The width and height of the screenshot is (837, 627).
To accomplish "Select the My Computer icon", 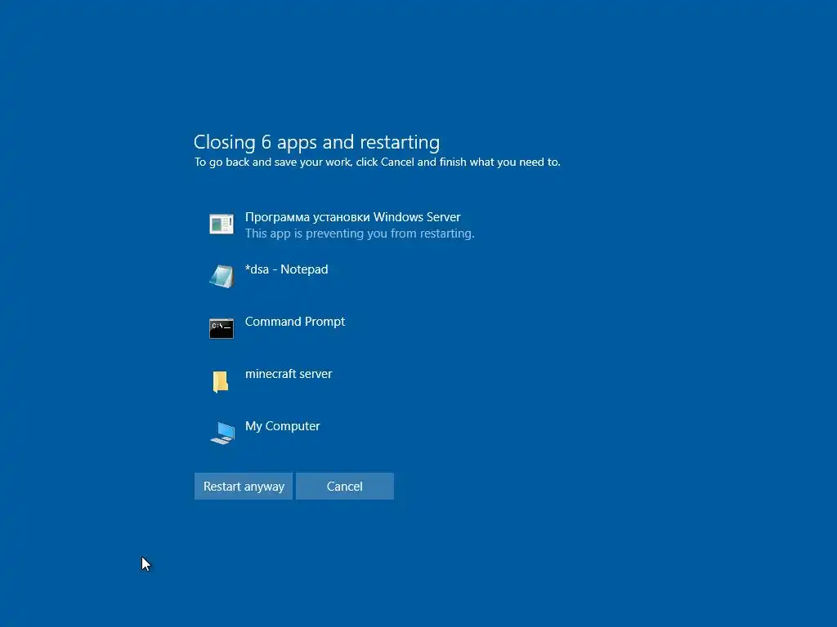I will pyautogui.click(x=222, y=433).
